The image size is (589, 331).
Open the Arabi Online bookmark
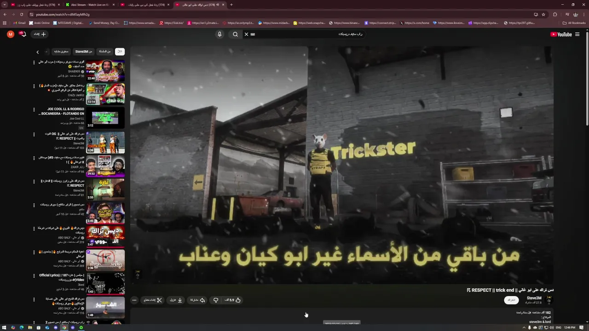[x=40, y=23]
